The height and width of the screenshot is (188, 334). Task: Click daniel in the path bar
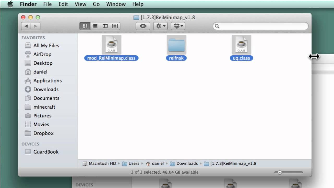click(x=155, y=163)
